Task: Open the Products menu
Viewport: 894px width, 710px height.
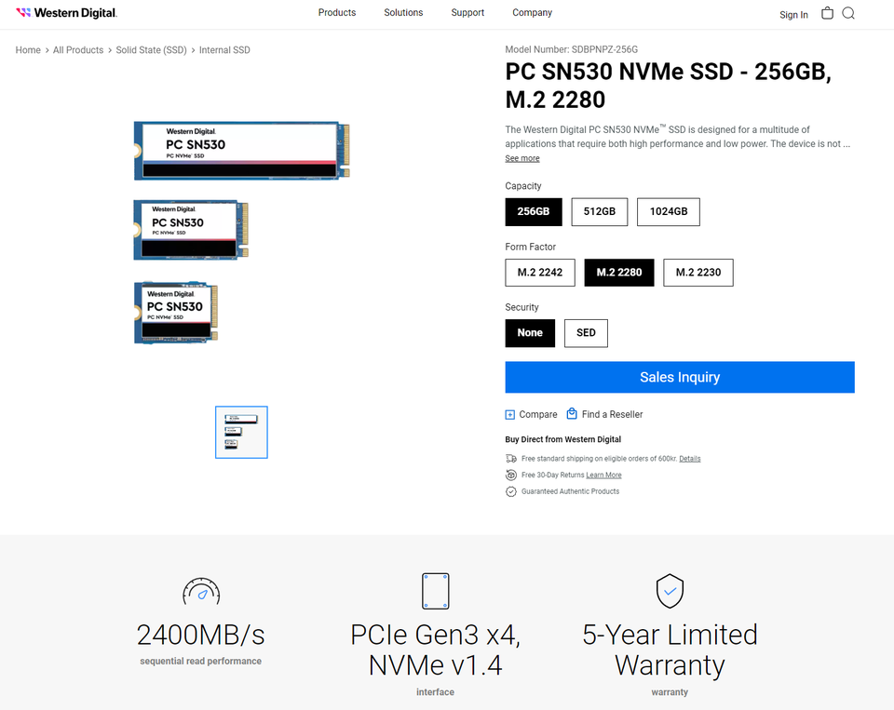Action: point(337,12)
